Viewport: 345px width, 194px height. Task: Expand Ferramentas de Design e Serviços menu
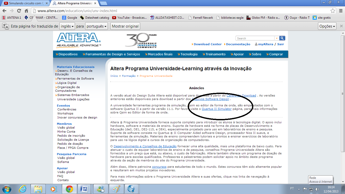111,54
